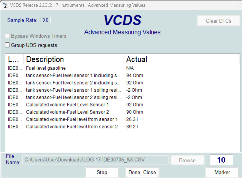Click the L... location column header

pyautogui.click(x=14, y=59)
